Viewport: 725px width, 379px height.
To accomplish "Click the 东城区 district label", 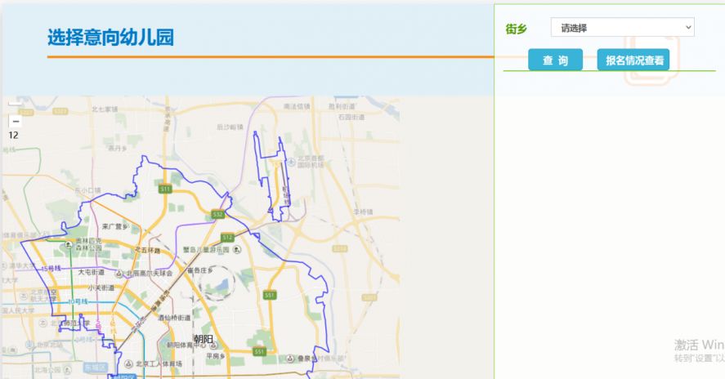I will 96,368.
